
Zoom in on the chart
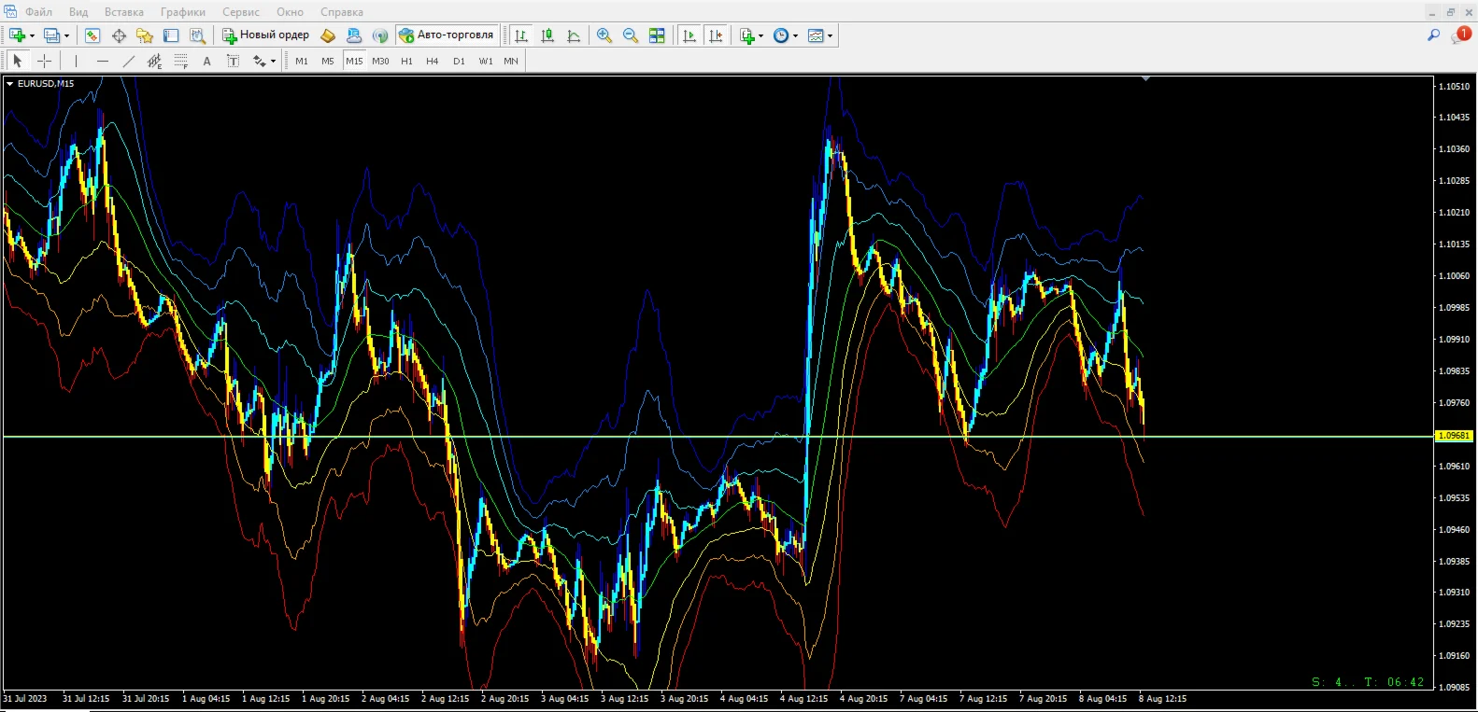(604, 35)
